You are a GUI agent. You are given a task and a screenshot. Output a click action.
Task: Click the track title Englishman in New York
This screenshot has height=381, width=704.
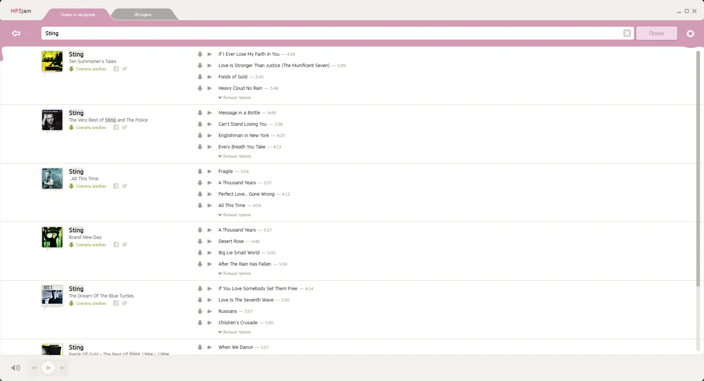pyautogui.click(x=244, y=136)
